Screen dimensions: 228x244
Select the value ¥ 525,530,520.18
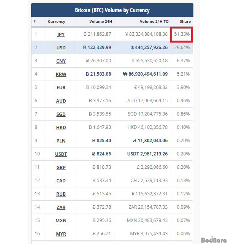tap(150, 61)
